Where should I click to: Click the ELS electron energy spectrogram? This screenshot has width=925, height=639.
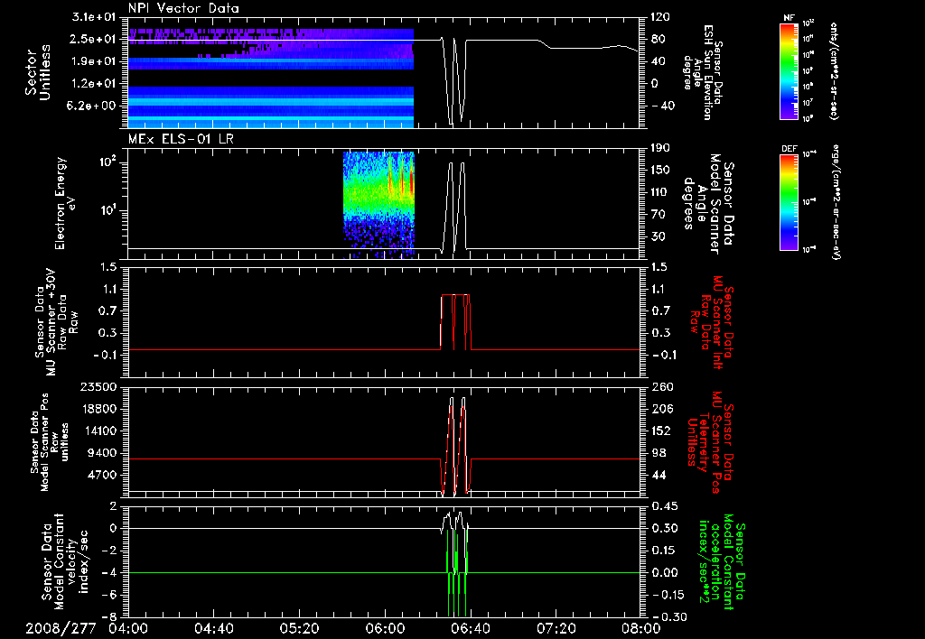[x=378, y=205]
